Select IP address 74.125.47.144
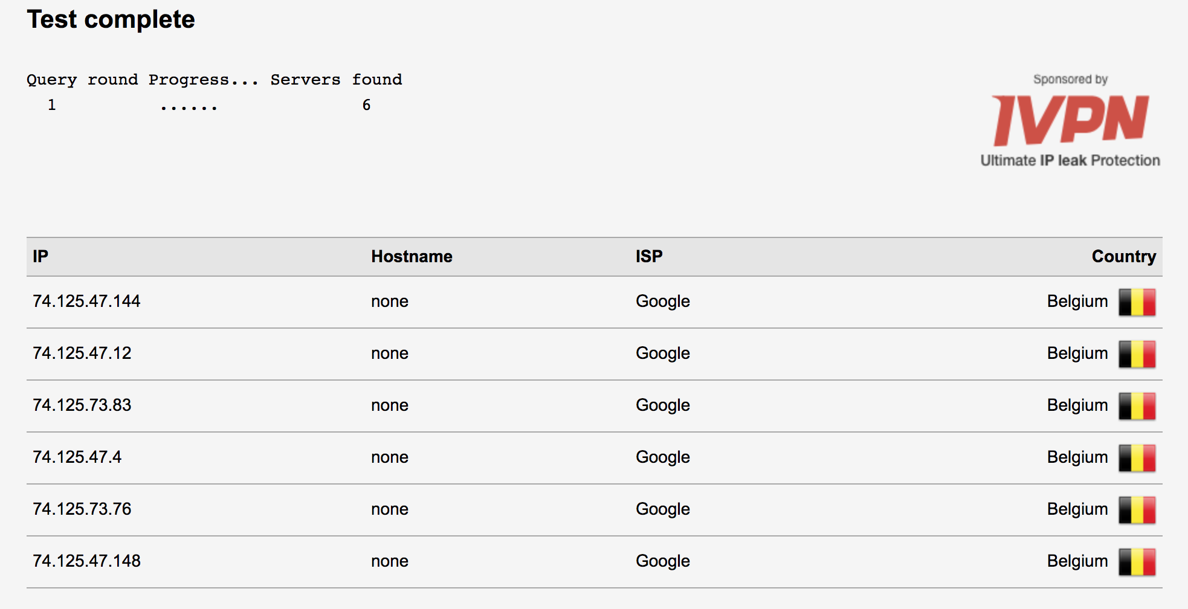Screen dimensions: 1188x609 [86, 301]
